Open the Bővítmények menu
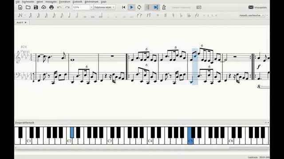 tap(91, 2)
